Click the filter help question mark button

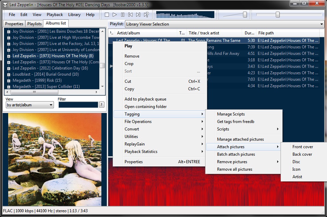[x=102, y=105]
